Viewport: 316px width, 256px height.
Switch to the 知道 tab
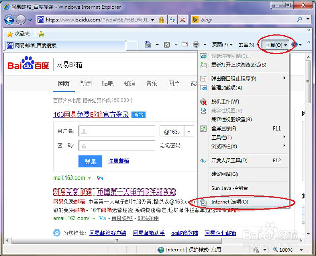click(130, 84)
